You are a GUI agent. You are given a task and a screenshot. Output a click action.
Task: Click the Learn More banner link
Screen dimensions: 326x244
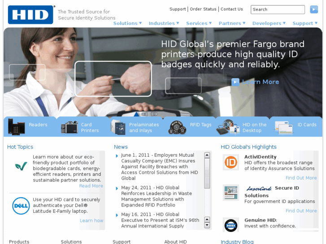[x=261, y=82]
